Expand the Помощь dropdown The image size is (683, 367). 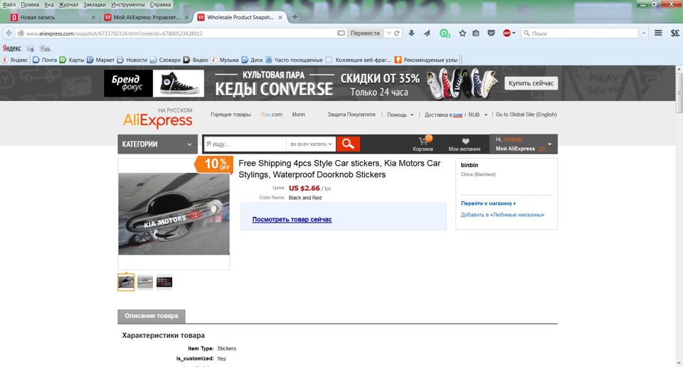click(400, 115)
